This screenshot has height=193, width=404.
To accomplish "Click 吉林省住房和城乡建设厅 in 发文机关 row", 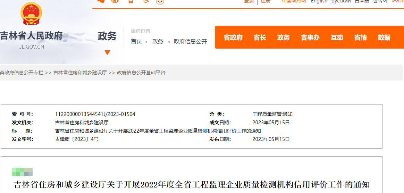I will [82, 123].
